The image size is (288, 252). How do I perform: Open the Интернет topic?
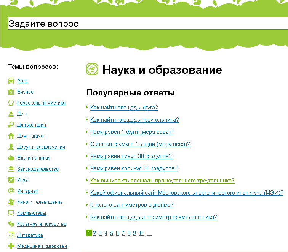(x=27, y=191)
